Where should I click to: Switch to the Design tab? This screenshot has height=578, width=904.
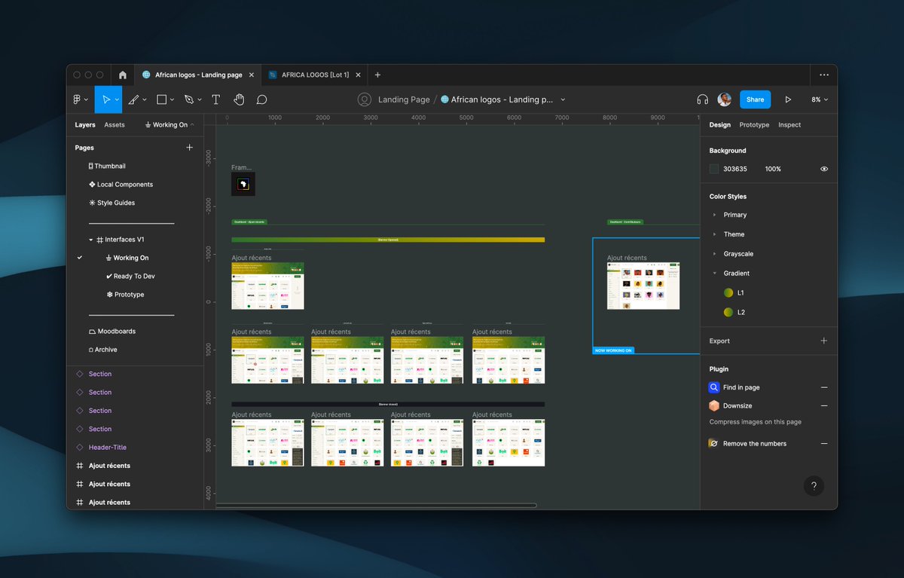coord(720,125)
